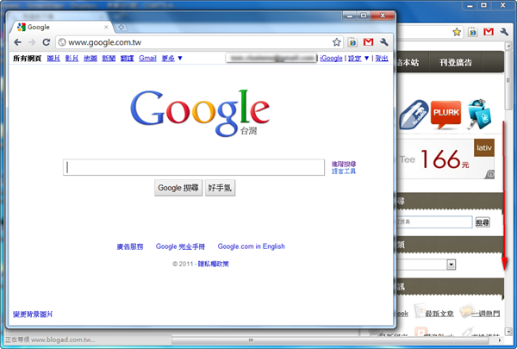Open wrench menu in the back browser window
Screen dimensions: 517x349
pyautogui.click(x=504, y=32)
